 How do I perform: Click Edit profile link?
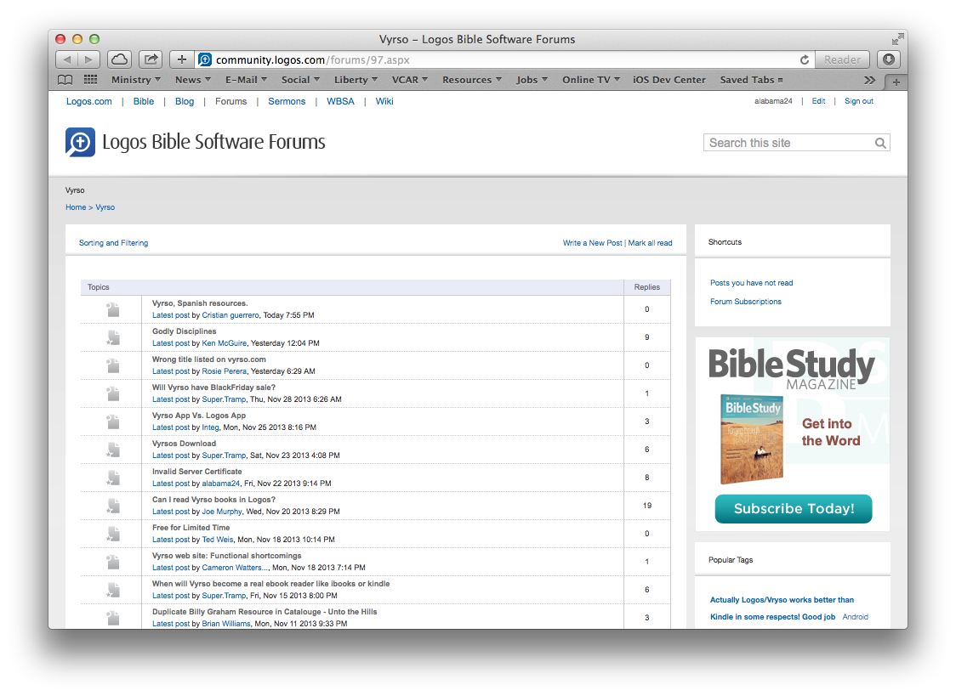coord(818,101)
